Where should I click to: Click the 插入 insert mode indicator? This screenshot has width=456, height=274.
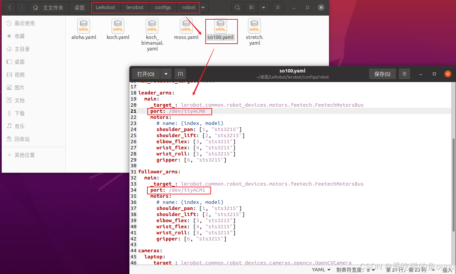(x=448, y=270)
